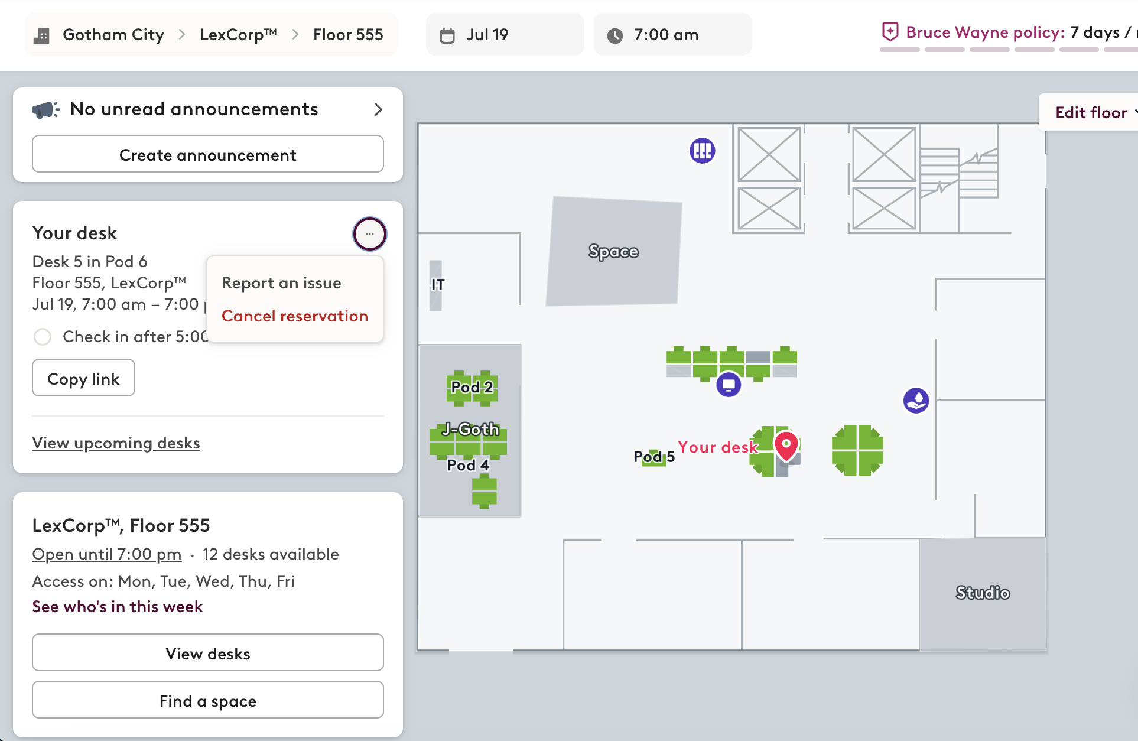Select the Studio room on the map
Viewport: 1138px width, 741px height.
click(x=983, y=593)
